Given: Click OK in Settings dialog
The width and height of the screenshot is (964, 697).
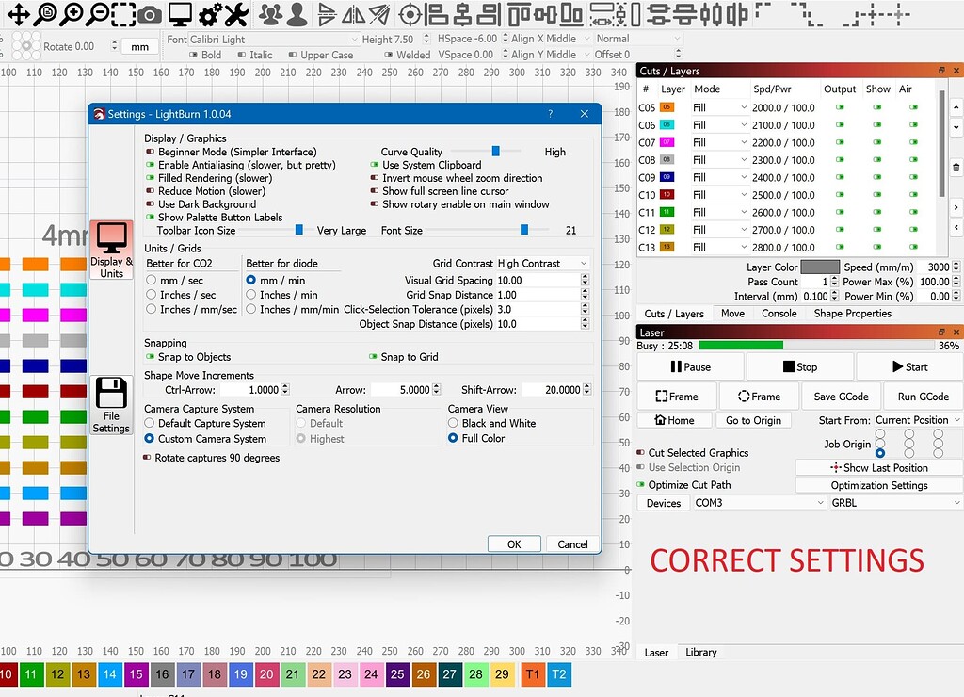Looking at the screenshot, I should [x=514, y=543].
